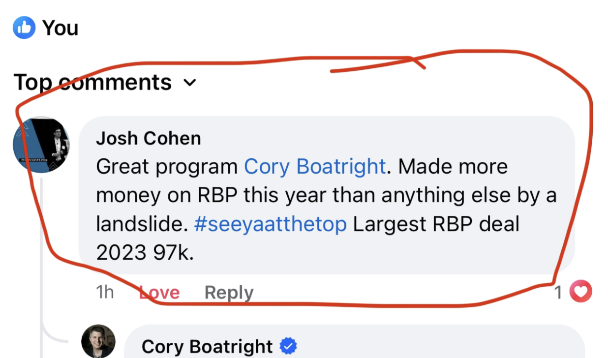Reply to Josh Cohen's comment
608x358 pixels.
(229, 293)
